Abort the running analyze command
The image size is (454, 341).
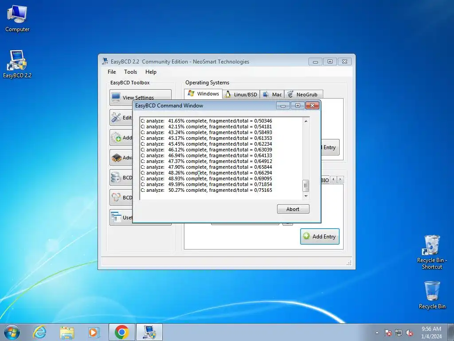[x=293, y=209]
